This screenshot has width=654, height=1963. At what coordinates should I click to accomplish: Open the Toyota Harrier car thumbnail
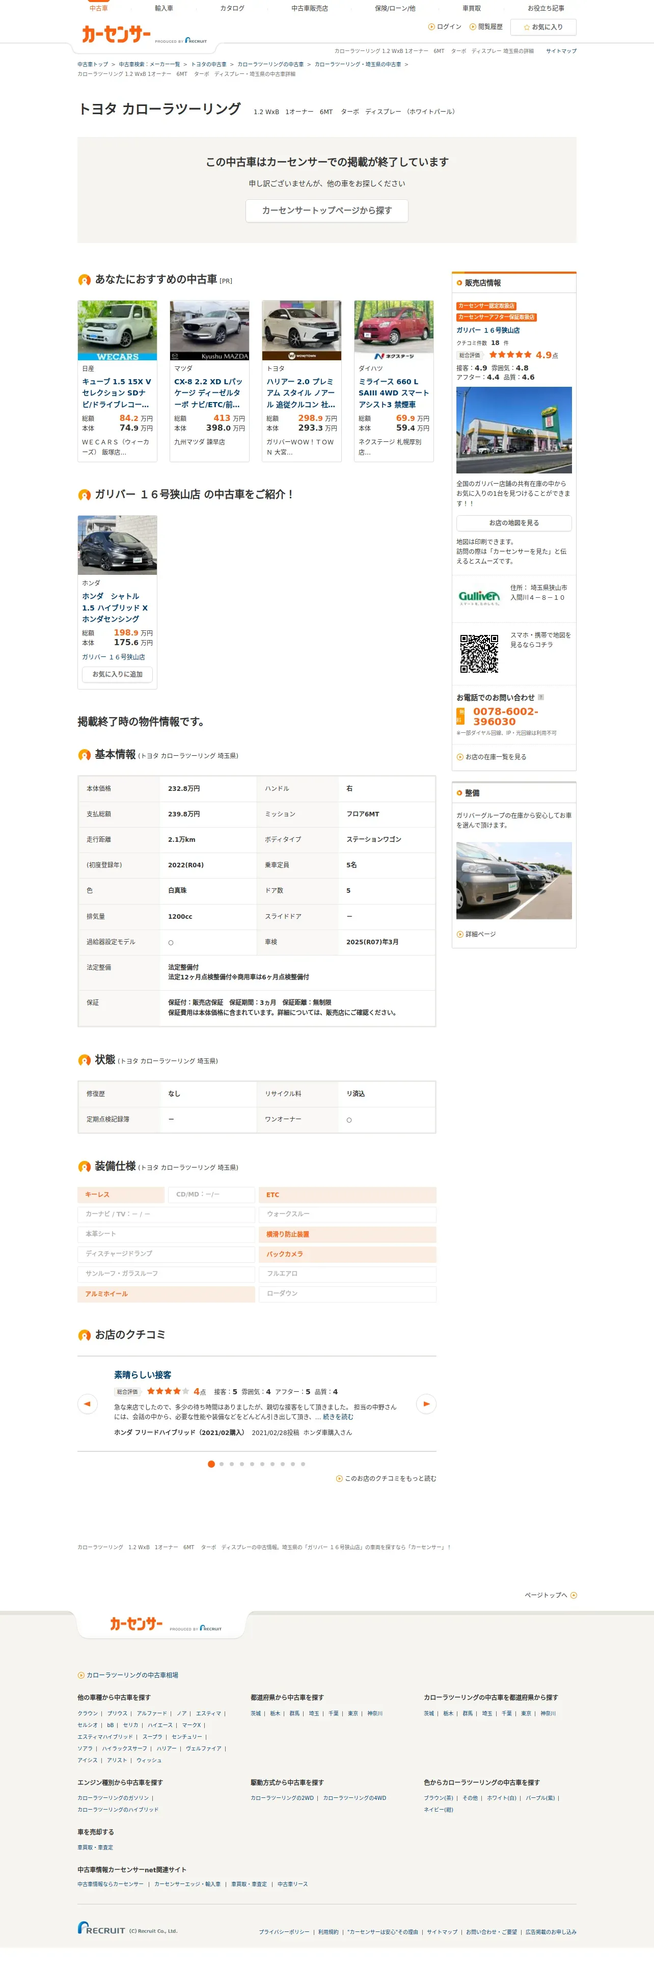pos(302,330)
